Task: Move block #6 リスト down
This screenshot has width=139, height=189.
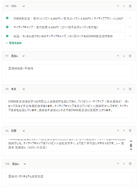Action: [124, 6]
